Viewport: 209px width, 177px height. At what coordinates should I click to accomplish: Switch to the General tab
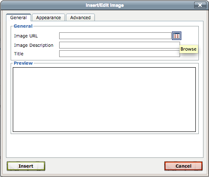tap(18, 17)
